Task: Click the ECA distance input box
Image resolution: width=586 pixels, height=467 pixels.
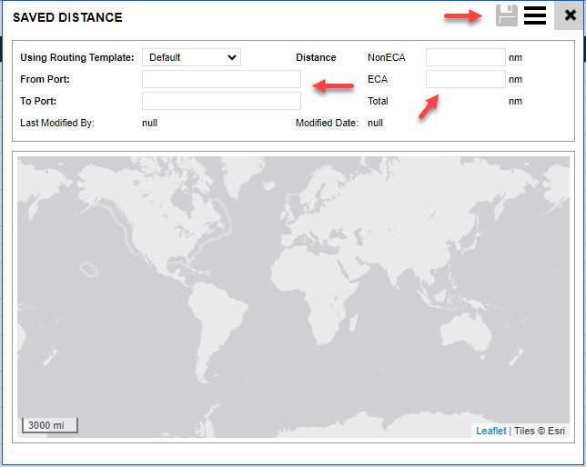Action: click(465, 79)
